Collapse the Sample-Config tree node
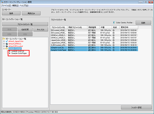 (4, 49)
